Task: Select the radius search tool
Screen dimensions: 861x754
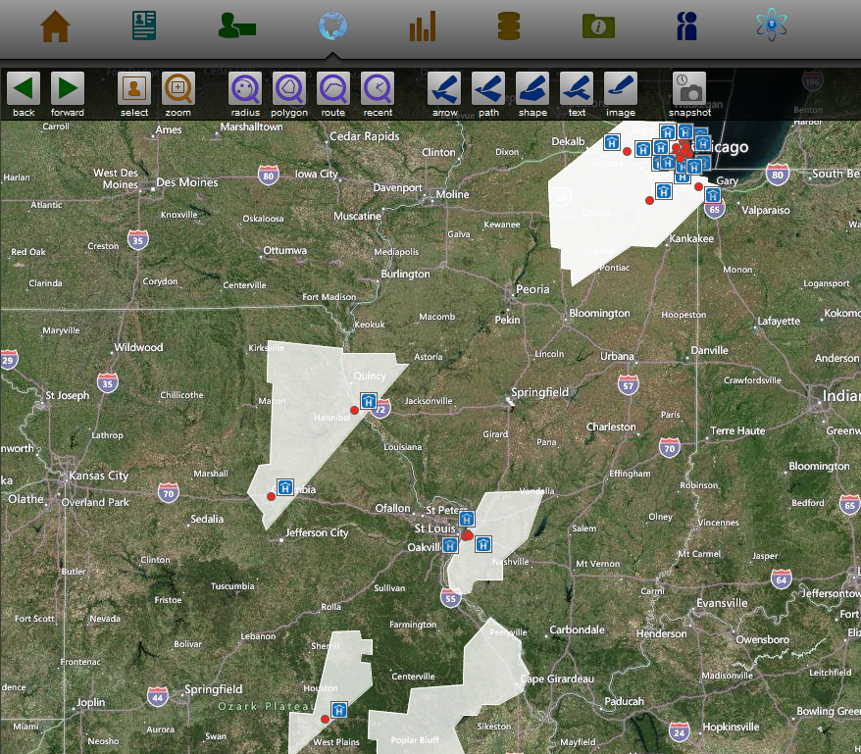Action: click(x=245, y=89)
